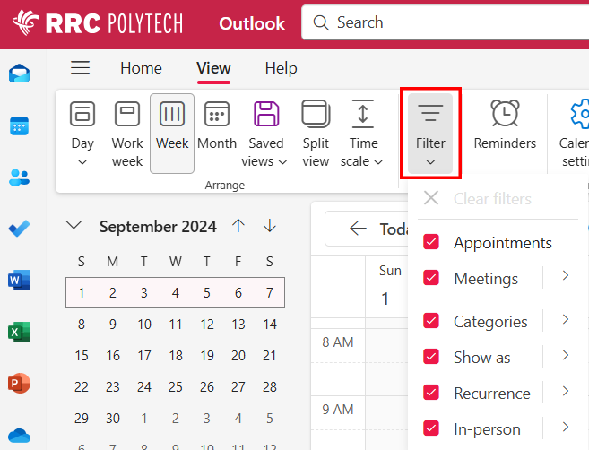Launch Word from the left sidebar
The height and width of the screenshot is (450, 589).
pos(20,281)
